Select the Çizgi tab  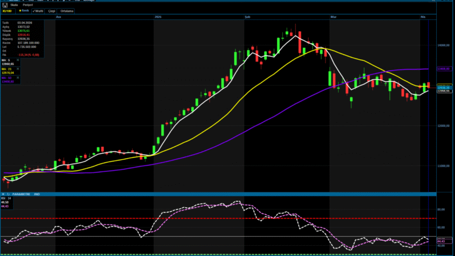click(x=52, y=10)
